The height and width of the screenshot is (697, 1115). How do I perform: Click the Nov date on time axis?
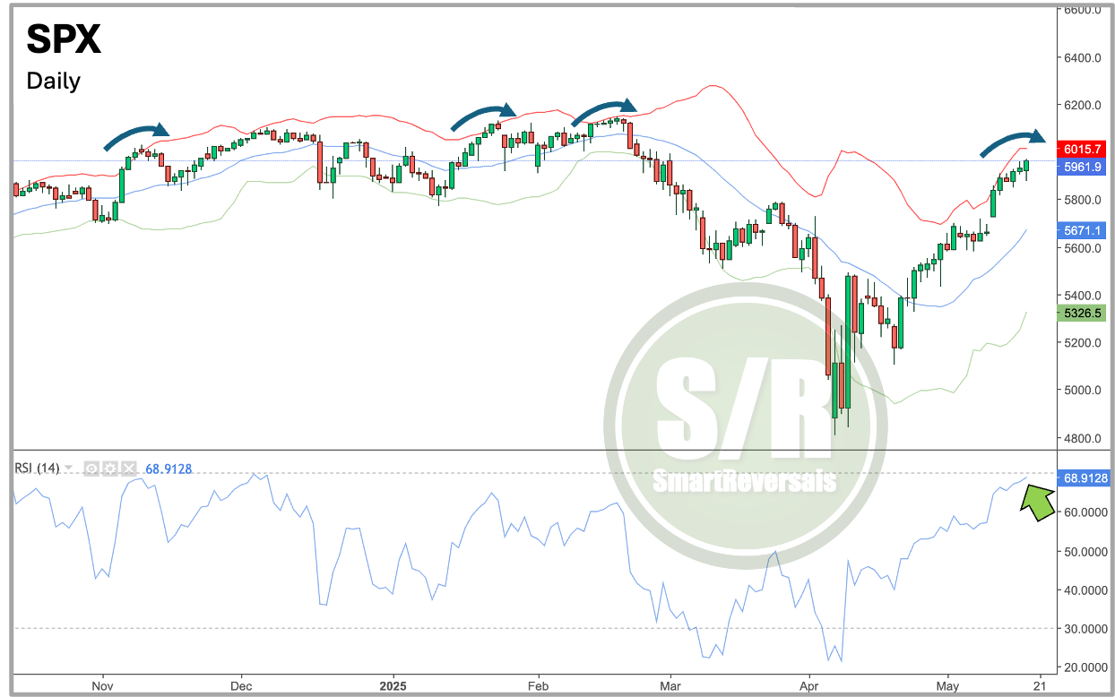[102, 685]
